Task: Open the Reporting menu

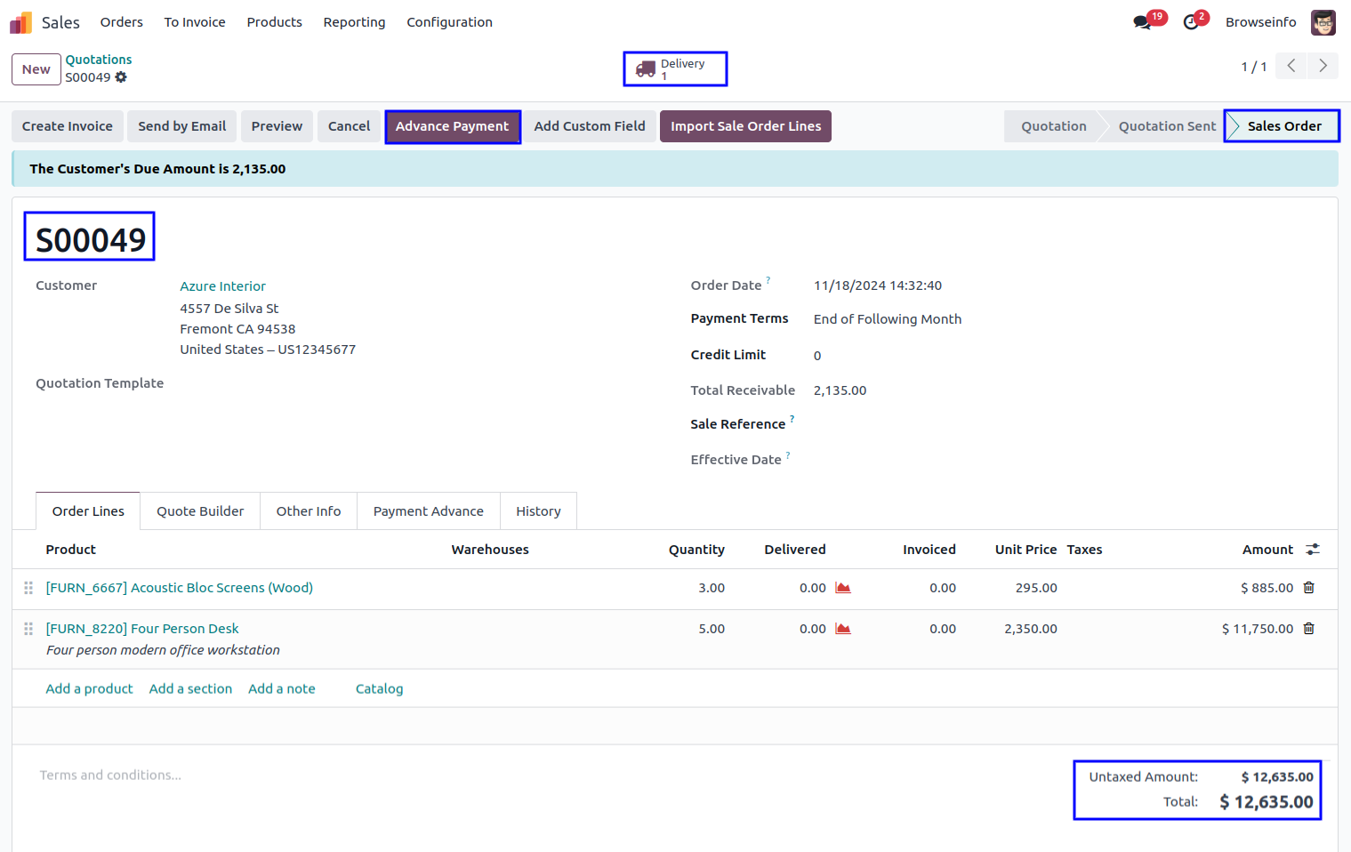Action: click(x=354, y=22)
